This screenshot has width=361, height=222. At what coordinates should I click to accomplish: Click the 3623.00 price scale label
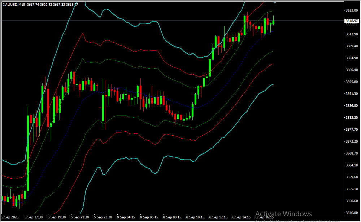coord(351,10)
